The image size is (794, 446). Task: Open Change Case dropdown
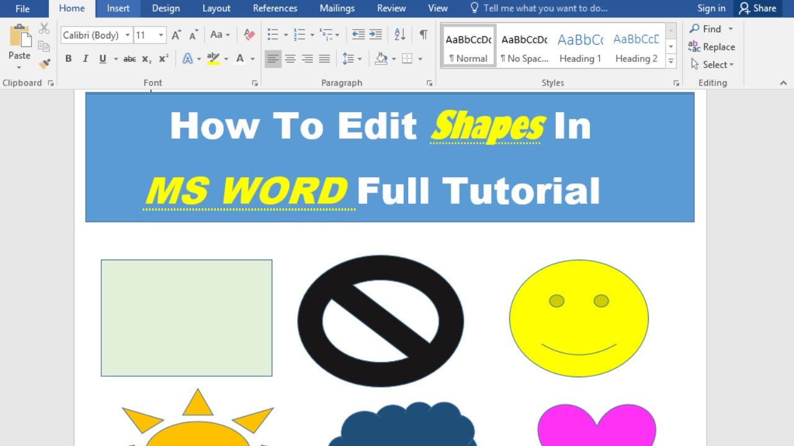(x=220, y=35)
